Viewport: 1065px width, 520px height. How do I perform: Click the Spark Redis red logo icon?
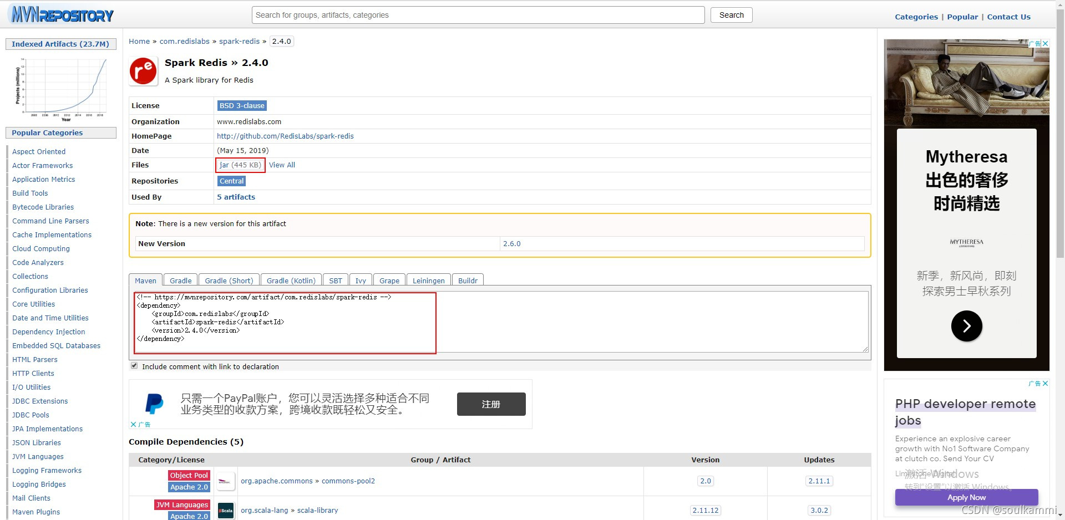(143, 72)
